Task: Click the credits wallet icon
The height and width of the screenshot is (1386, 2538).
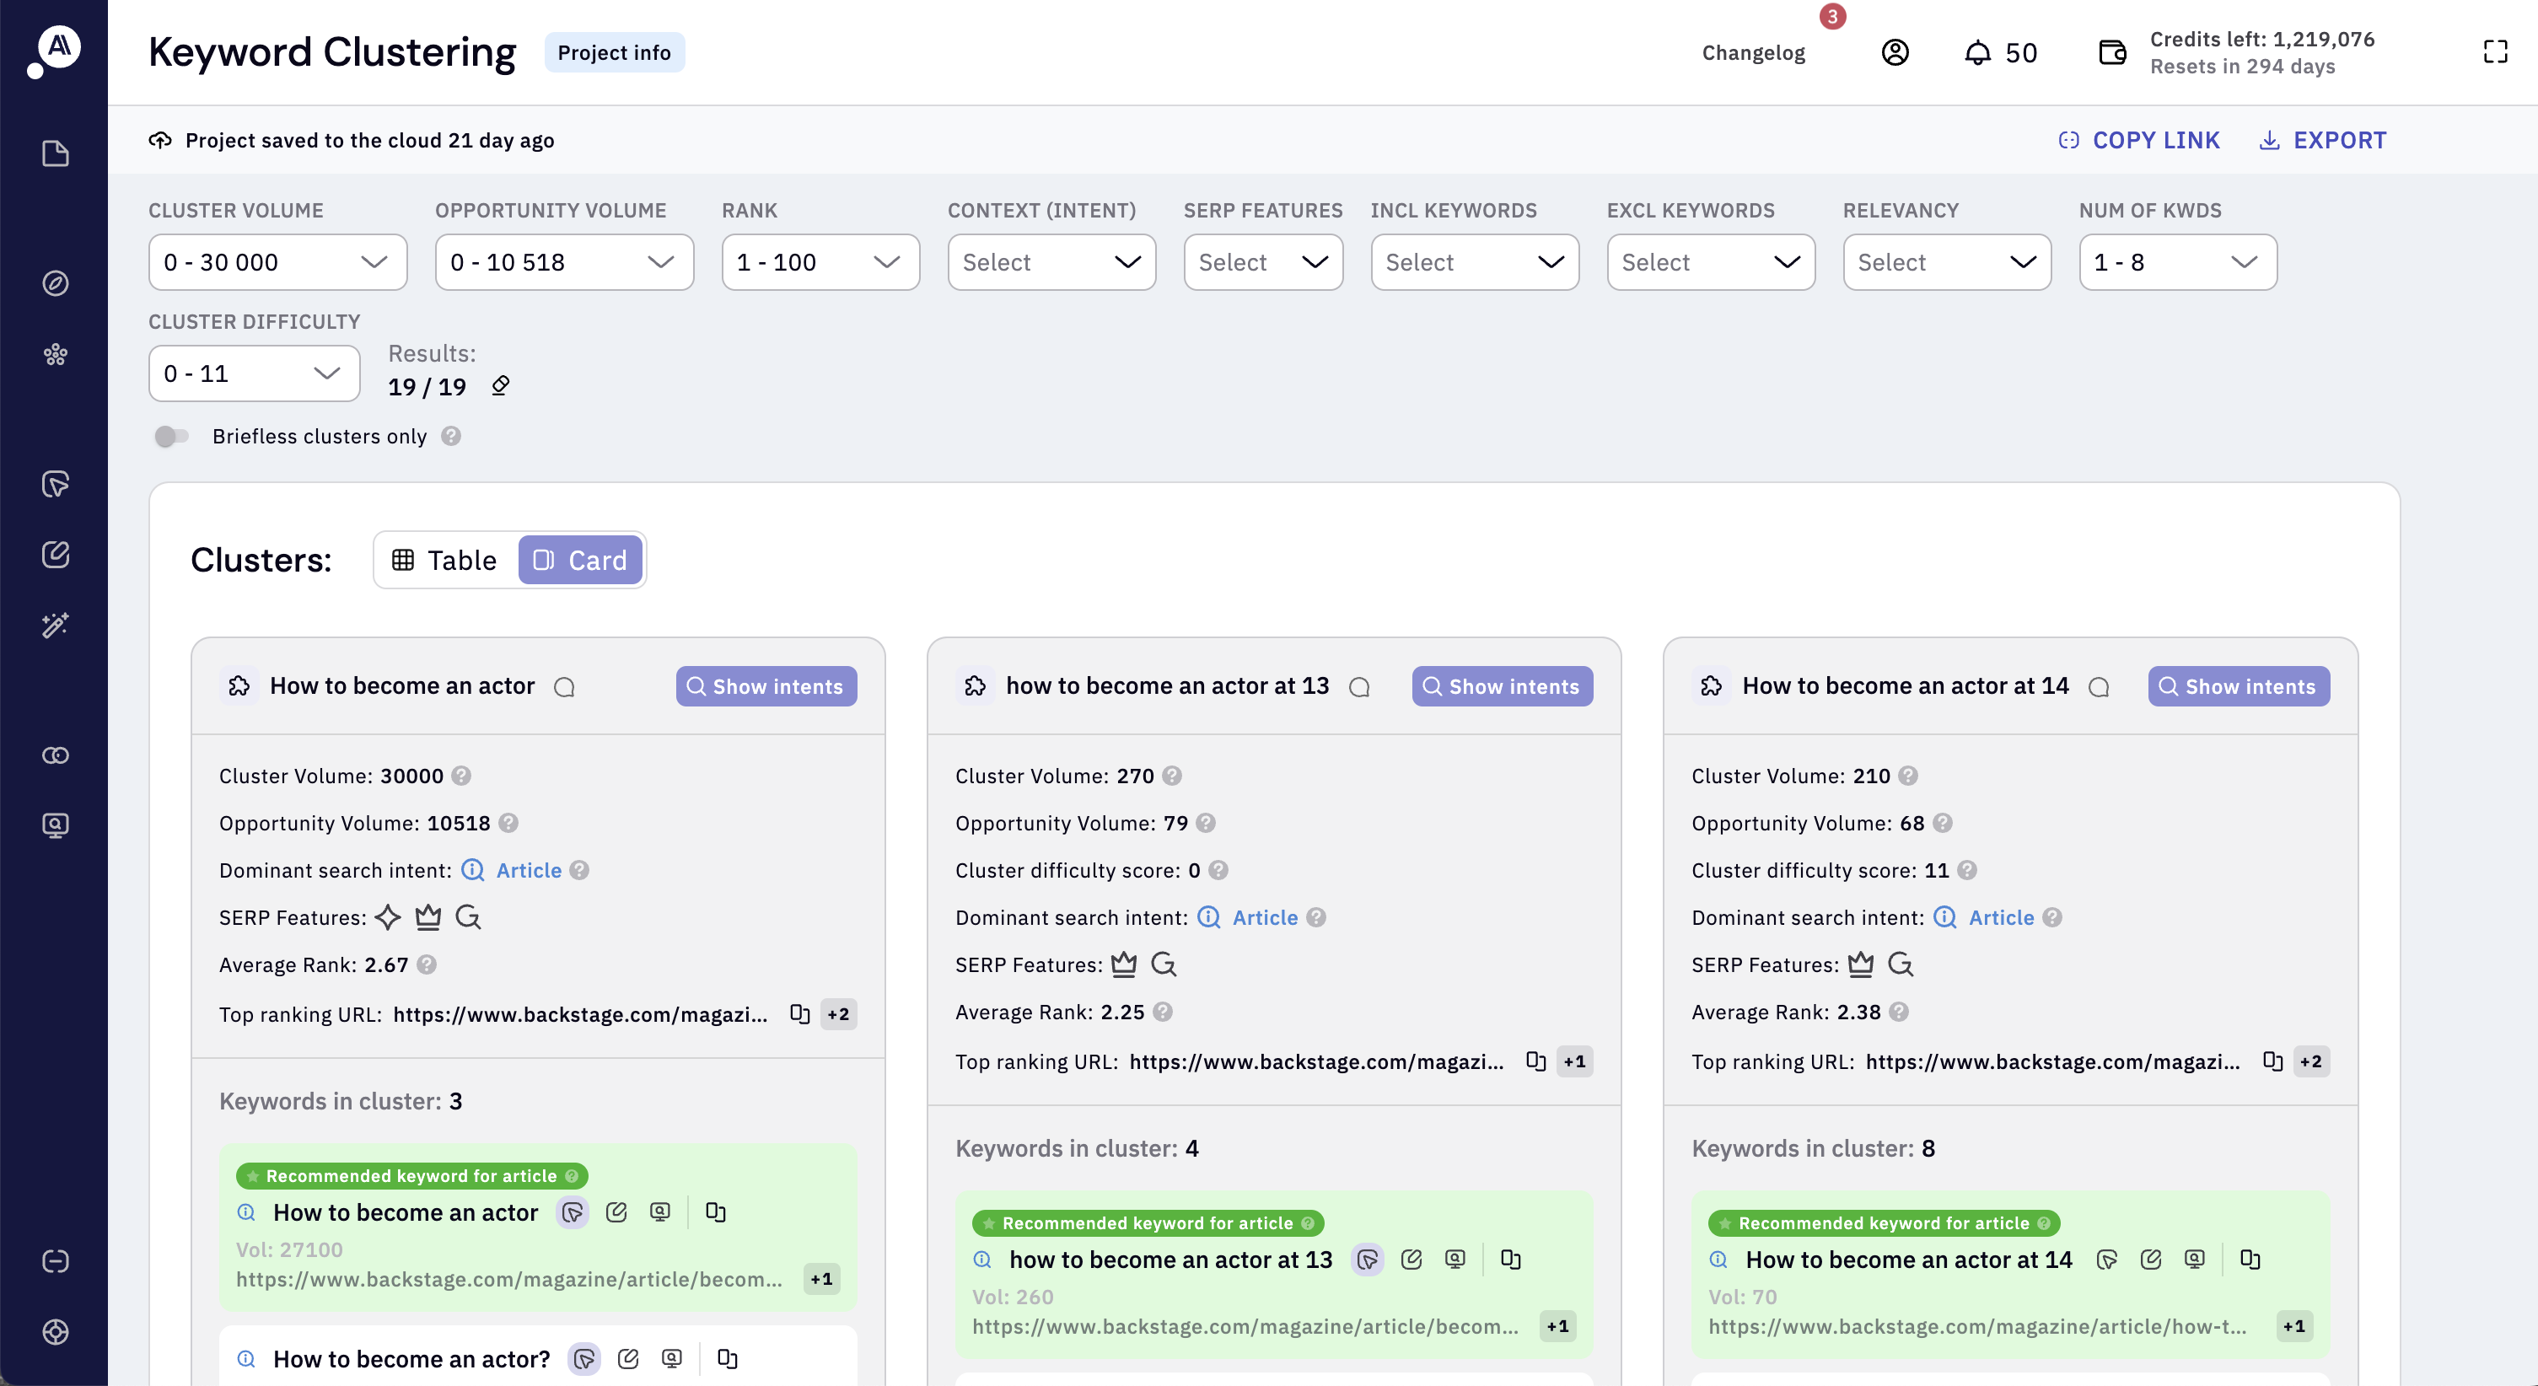Action: [2111, 52]
